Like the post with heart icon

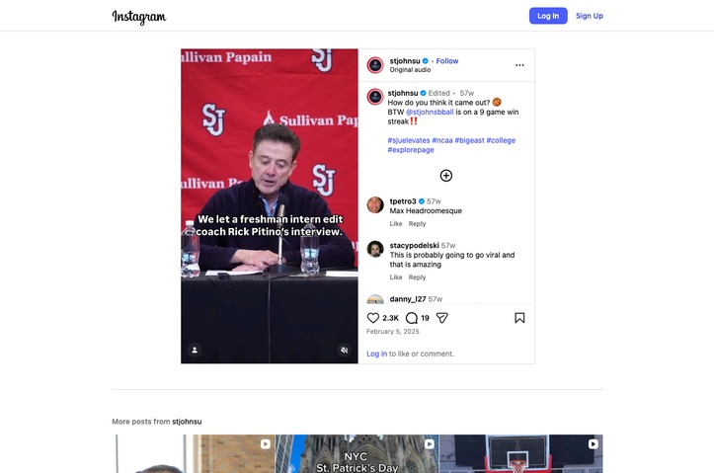click(373, 318)
